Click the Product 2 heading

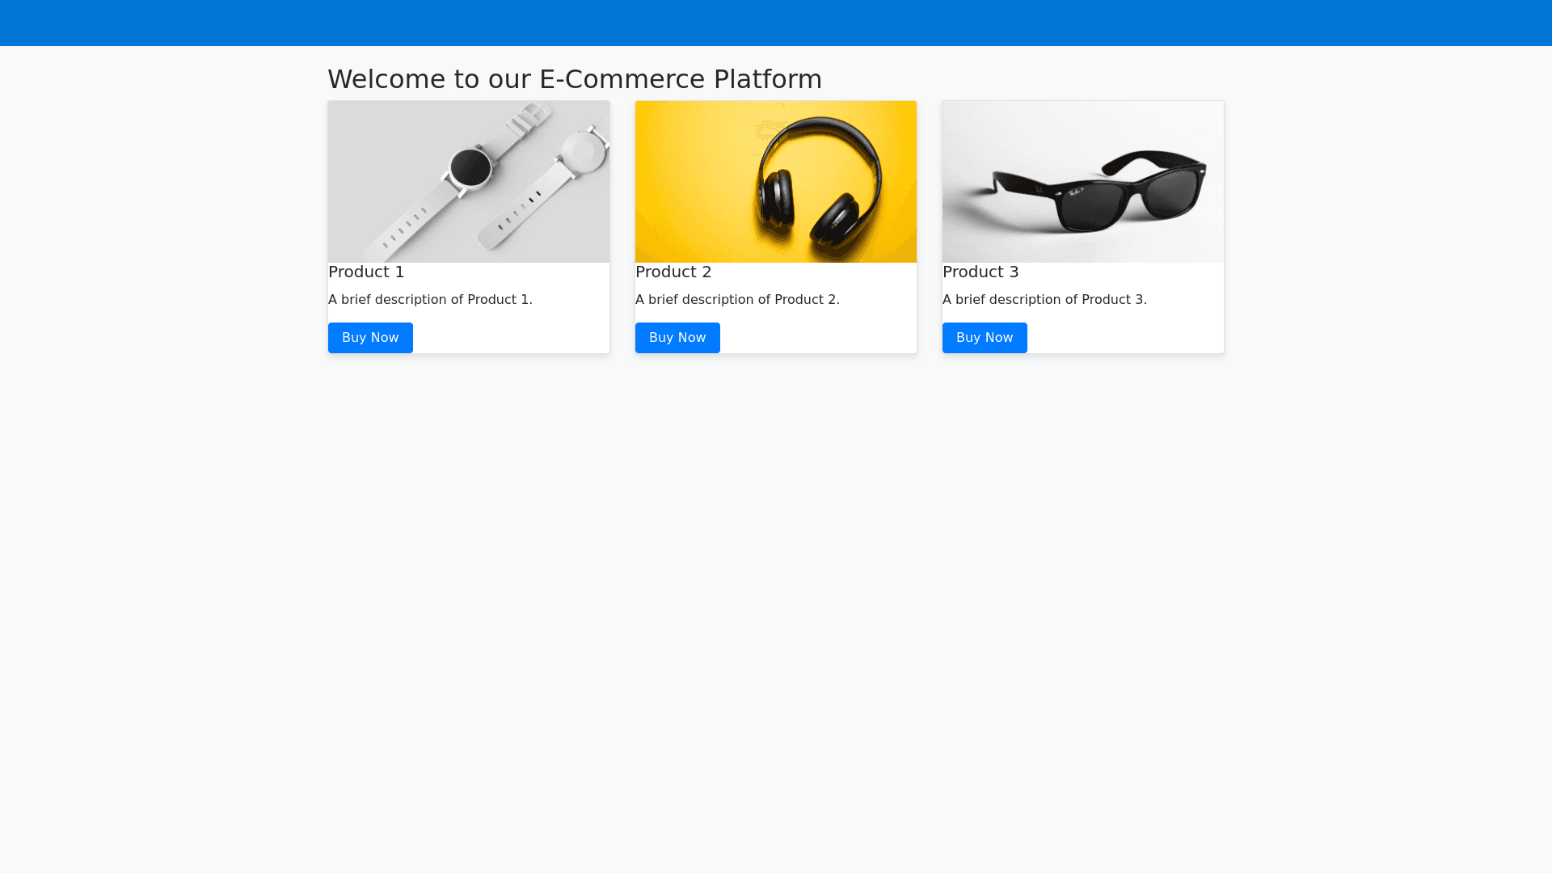[x=673, y=272]
